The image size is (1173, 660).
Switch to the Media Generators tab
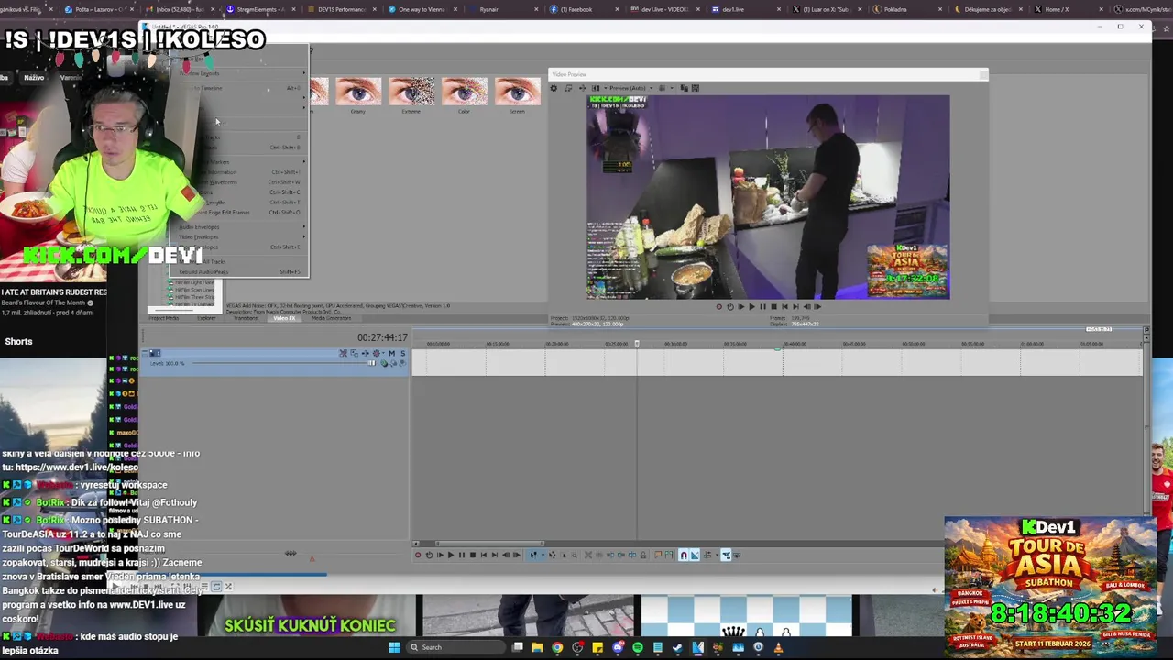coord(331,318)
